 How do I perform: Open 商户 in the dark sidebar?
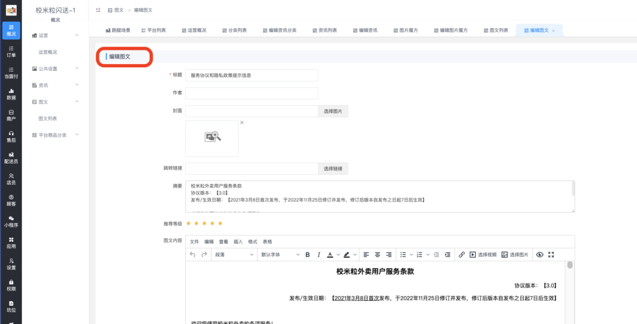11,115
